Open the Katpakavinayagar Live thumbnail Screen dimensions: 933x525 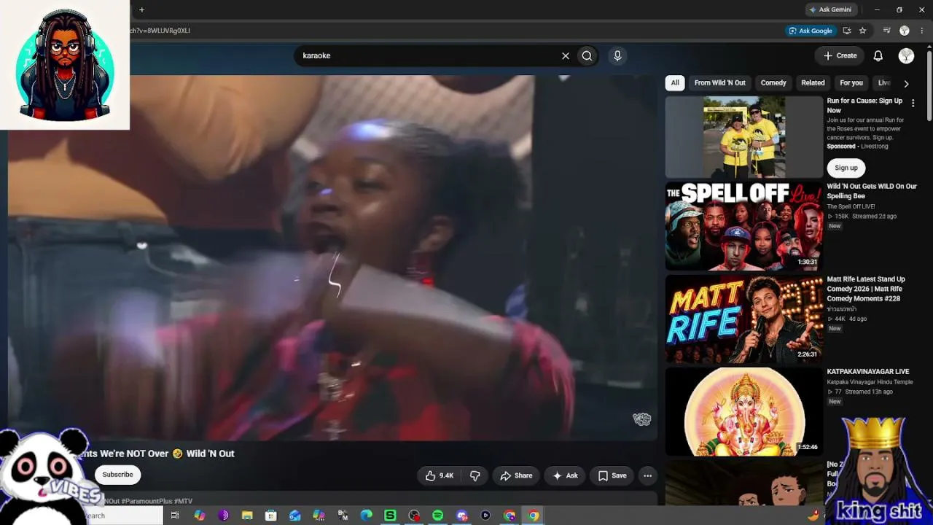pos(743,411)
